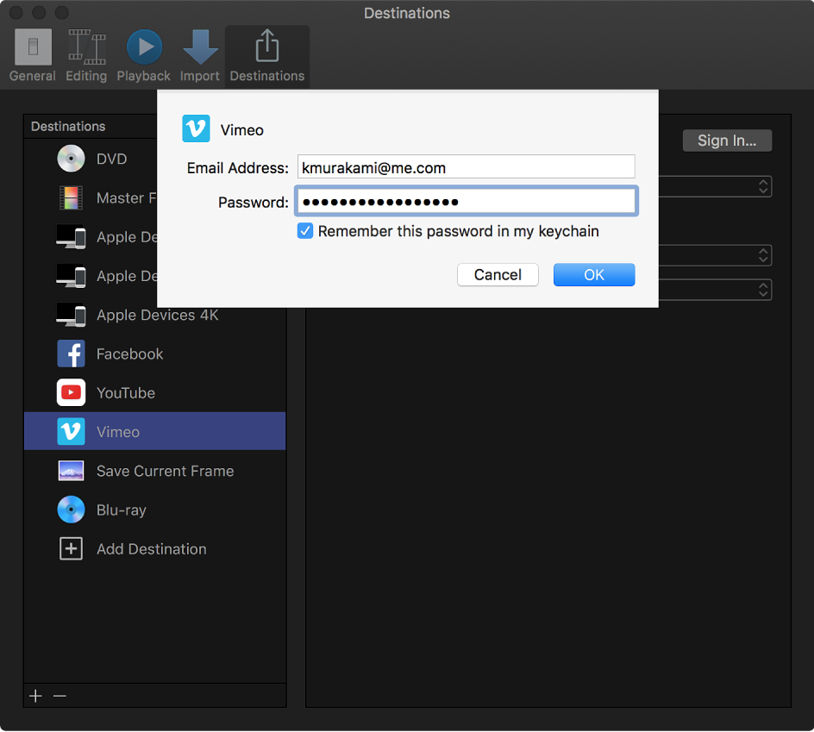Remove destination with the minus button
Image resolution: width=814 pixels, height=732 pixels.
59,696
